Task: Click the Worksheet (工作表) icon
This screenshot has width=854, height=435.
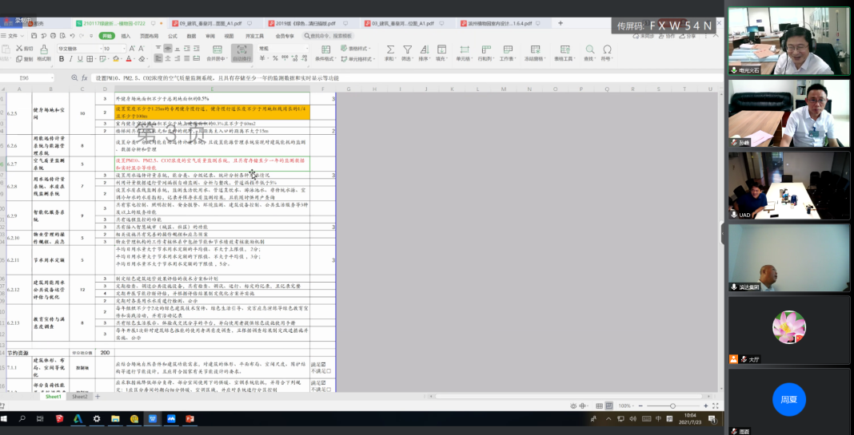Action: (x=508, y=49)
